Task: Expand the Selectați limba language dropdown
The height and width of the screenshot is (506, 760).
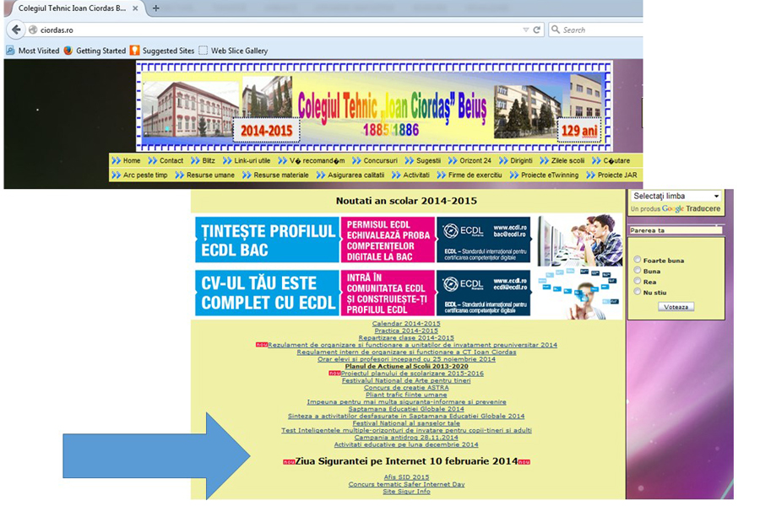Action: [x=676, y=196]
